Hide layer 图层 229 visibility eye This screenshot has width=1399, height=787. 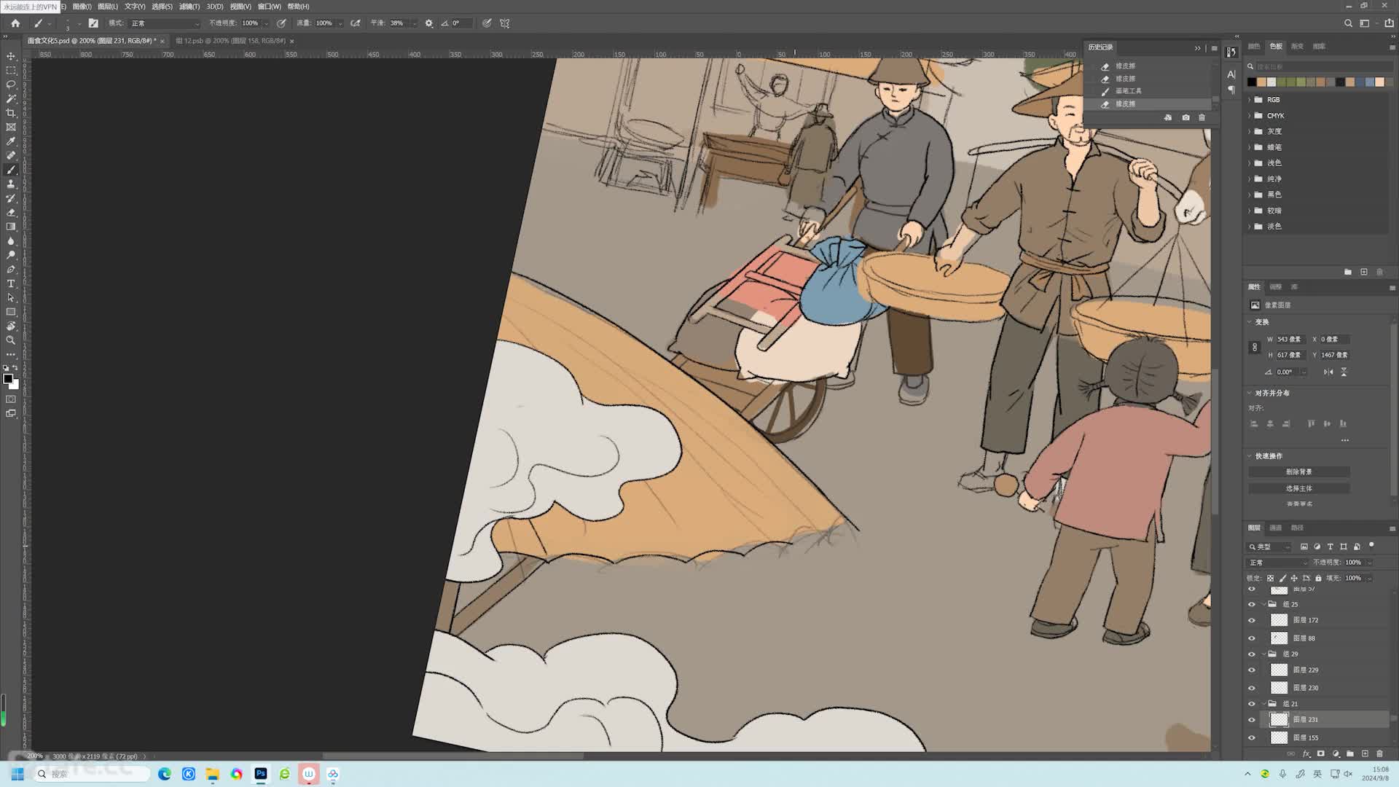(1252, 670)
